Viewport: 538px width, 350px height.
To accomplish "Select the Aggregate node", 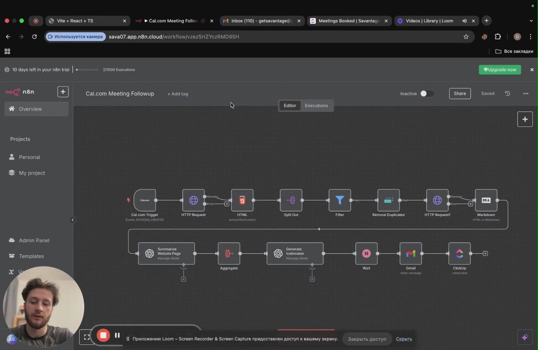I will coord(229,254).
